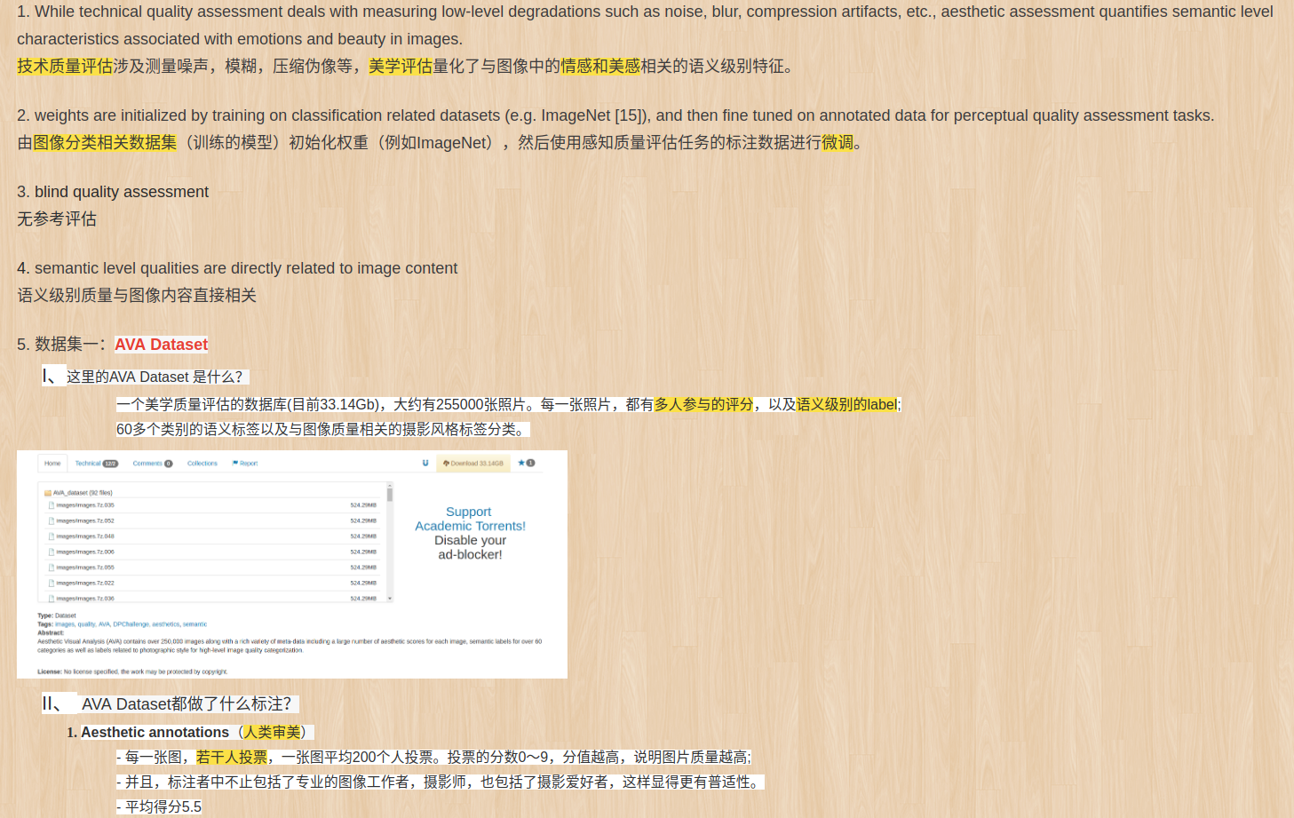Click the 'images' tag link
The image size is (1294, 818).
[64, 624]
